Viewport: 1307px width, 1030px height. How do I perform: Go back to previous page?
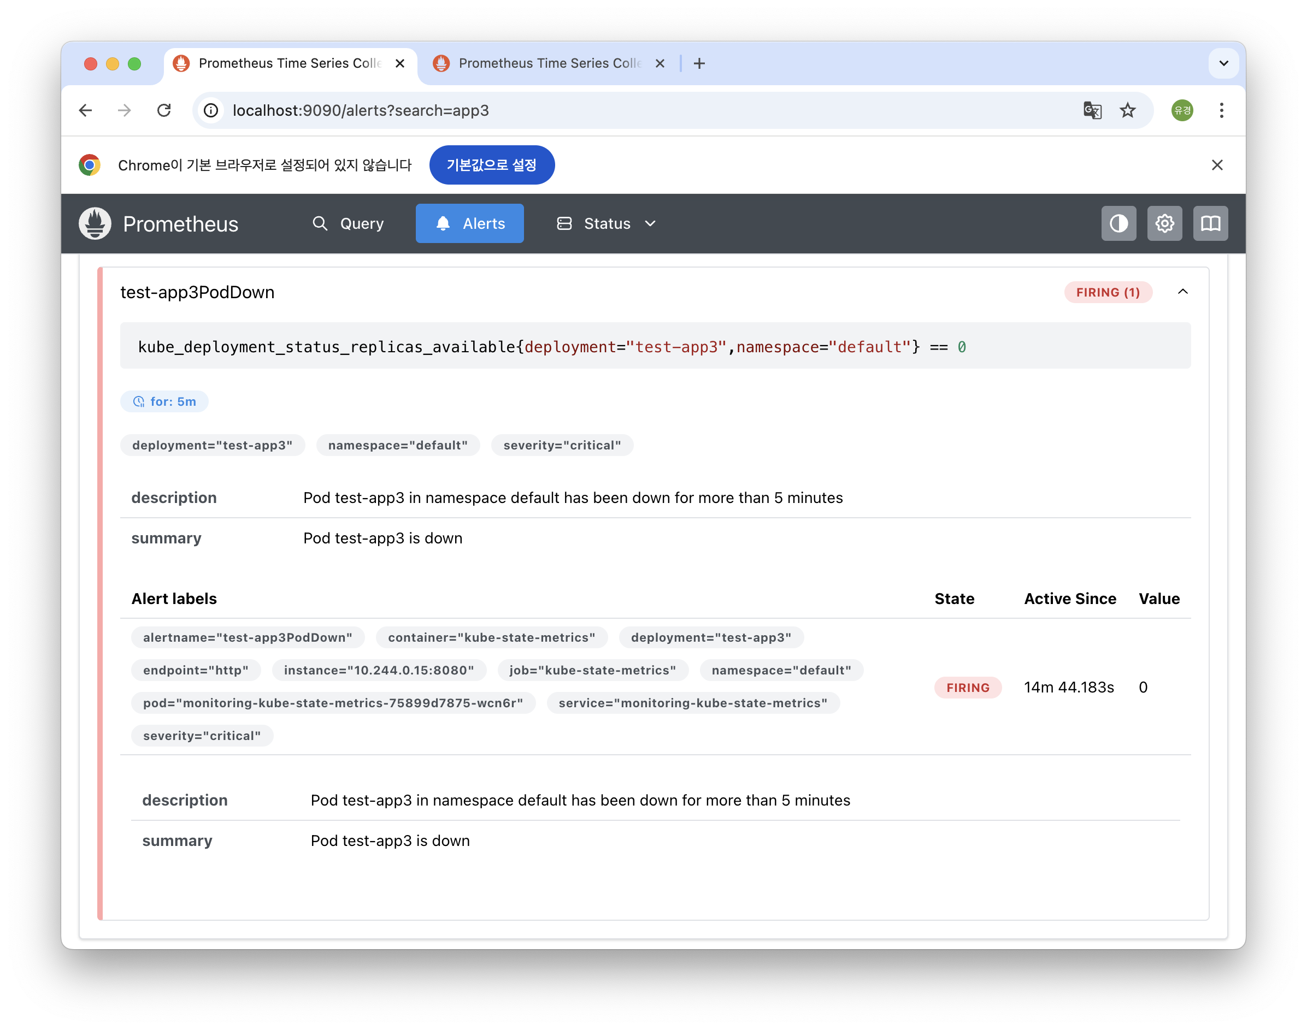tap(86, 110)
